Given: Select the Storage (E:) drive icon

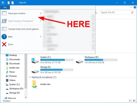Looking at the screenshot, I should [35, 71].
